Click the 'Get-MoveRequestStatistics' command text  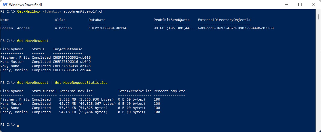pos(81,83)
